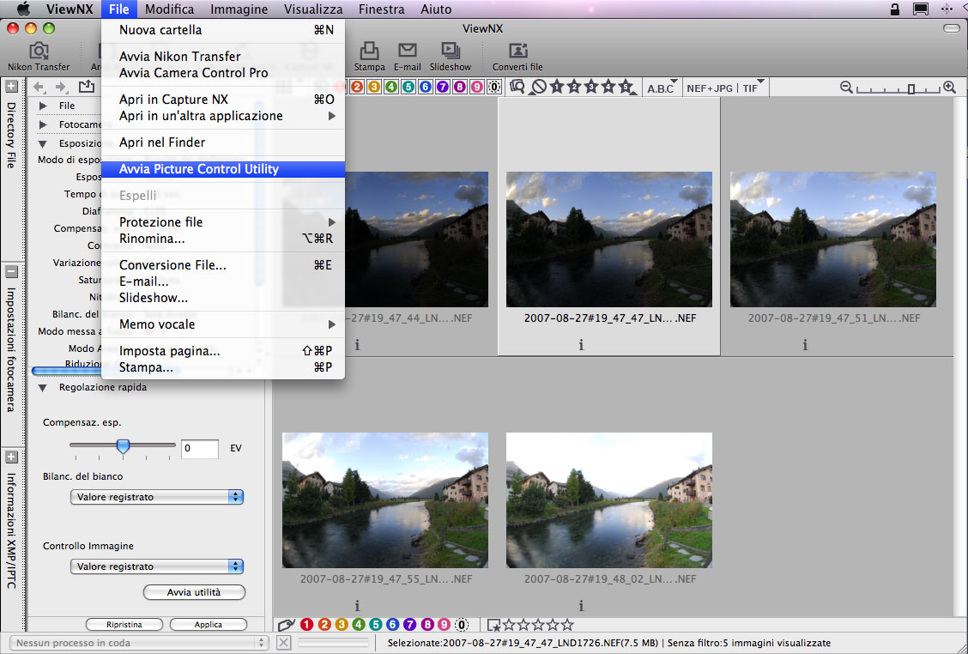The image size is (968, 654).
Task: Click the display icon in the menu bar
Action: tap(921, 9)
